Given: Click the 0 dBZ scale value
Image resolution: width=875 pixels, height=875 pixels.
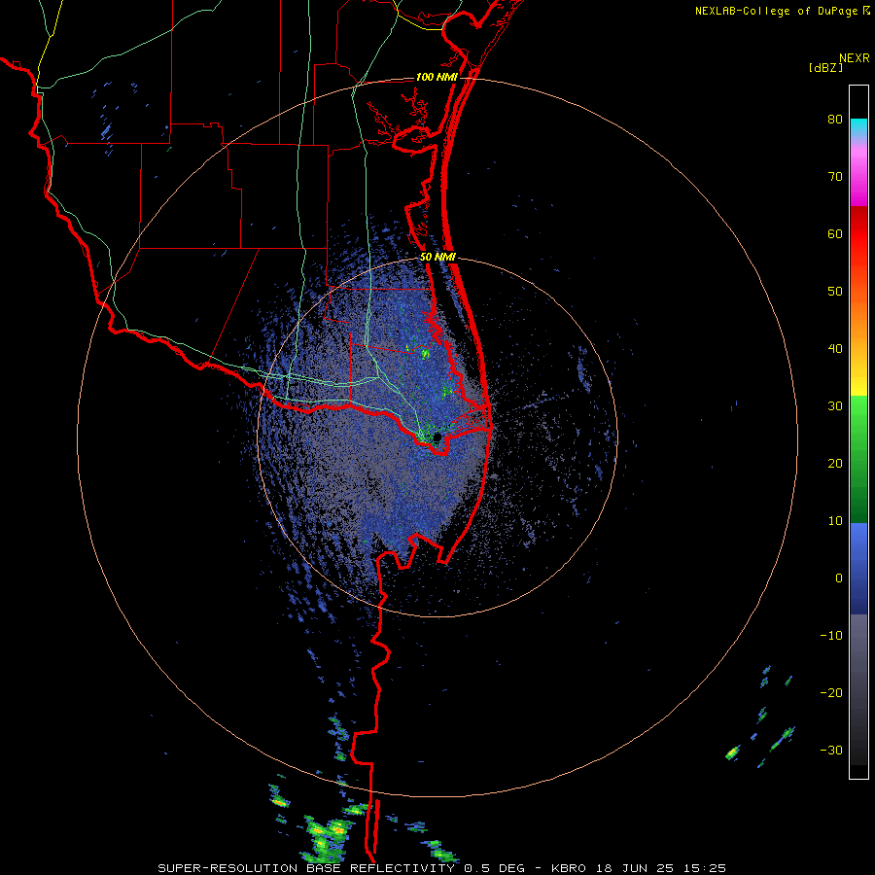Looking at the screenshot, I should tap(839, 578).
